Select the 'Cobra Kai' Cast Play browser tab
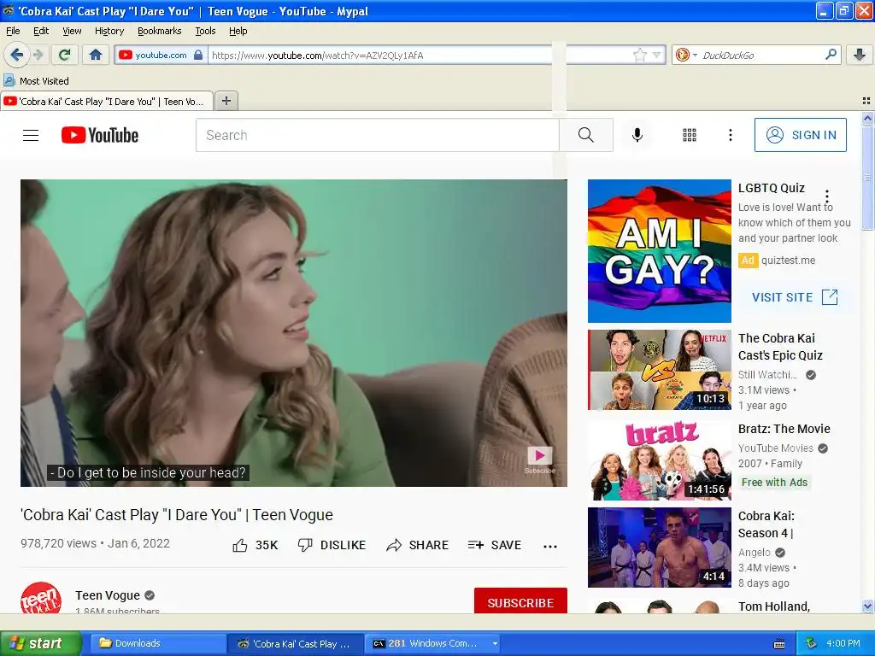Screen dimensions: 875x656 pos(107,101)
